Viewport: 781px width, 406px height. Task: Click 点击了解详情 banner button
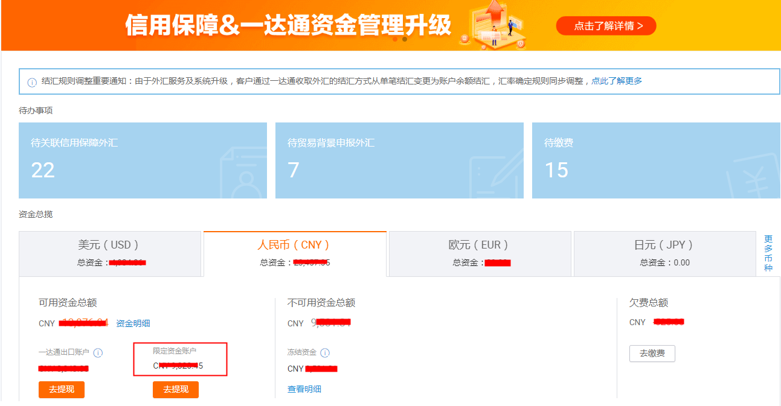(606, 26)
